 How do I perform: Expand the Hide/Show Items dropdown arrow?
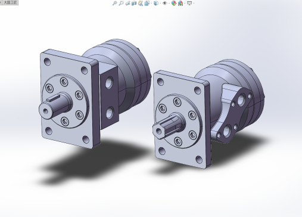(x=169, y=4)
